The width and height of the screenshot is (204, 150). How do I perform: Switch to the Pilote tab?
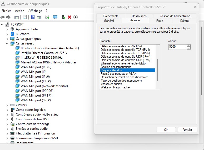point(160,21)
